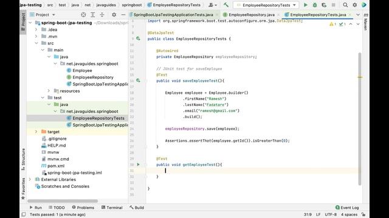The image size is (389, 218).
Task: Open the Event Log
Action: coord(347,208)
